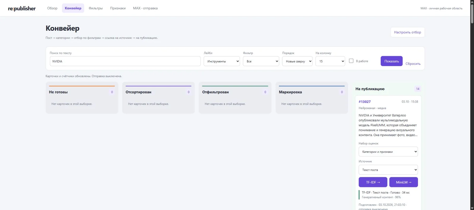This screenshot has width=474, height=210.
Task: Open the Признаки tab
Action: [x=118, y=8]
